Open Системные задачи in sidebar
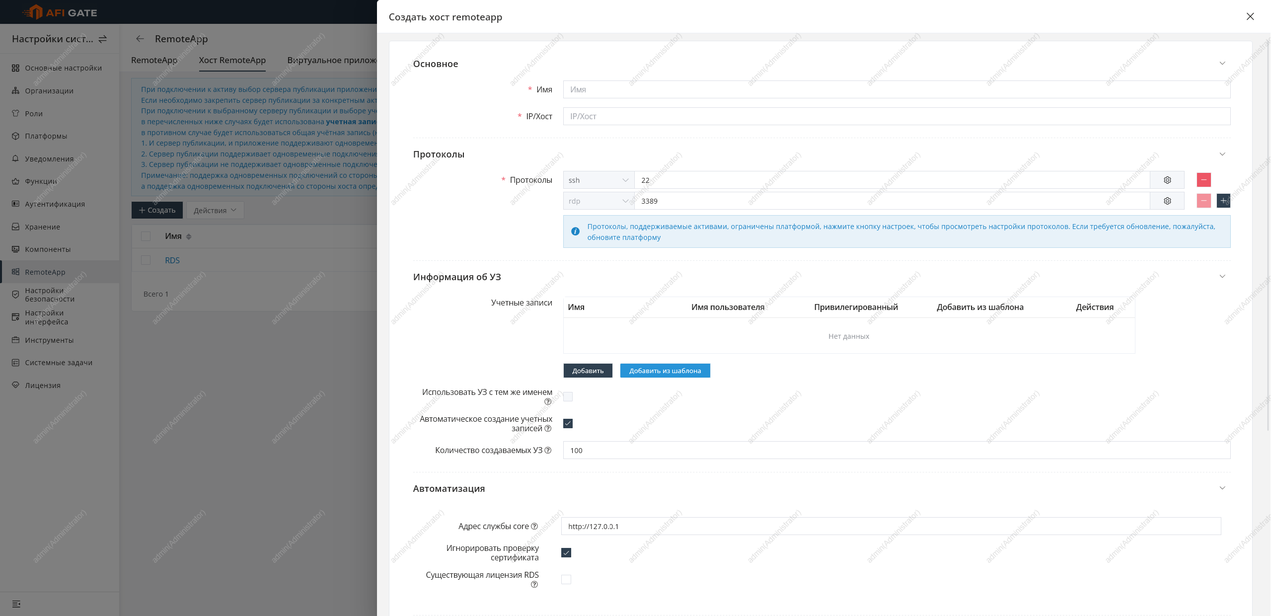 tap(60, 363)
